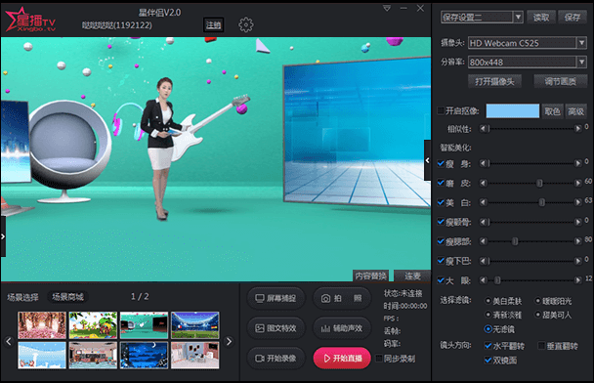Click the 内容替换 tab on preview

(371, 276)
